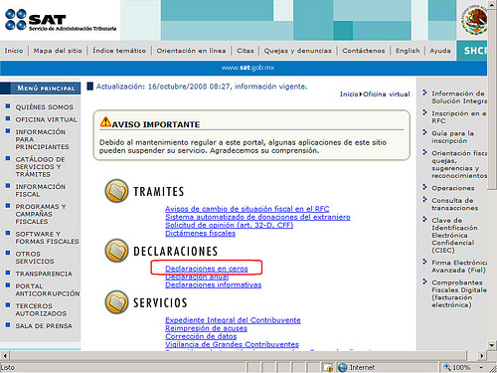
Task: Click the vertical scrollbar down arrow
Action: click(492, 345)
